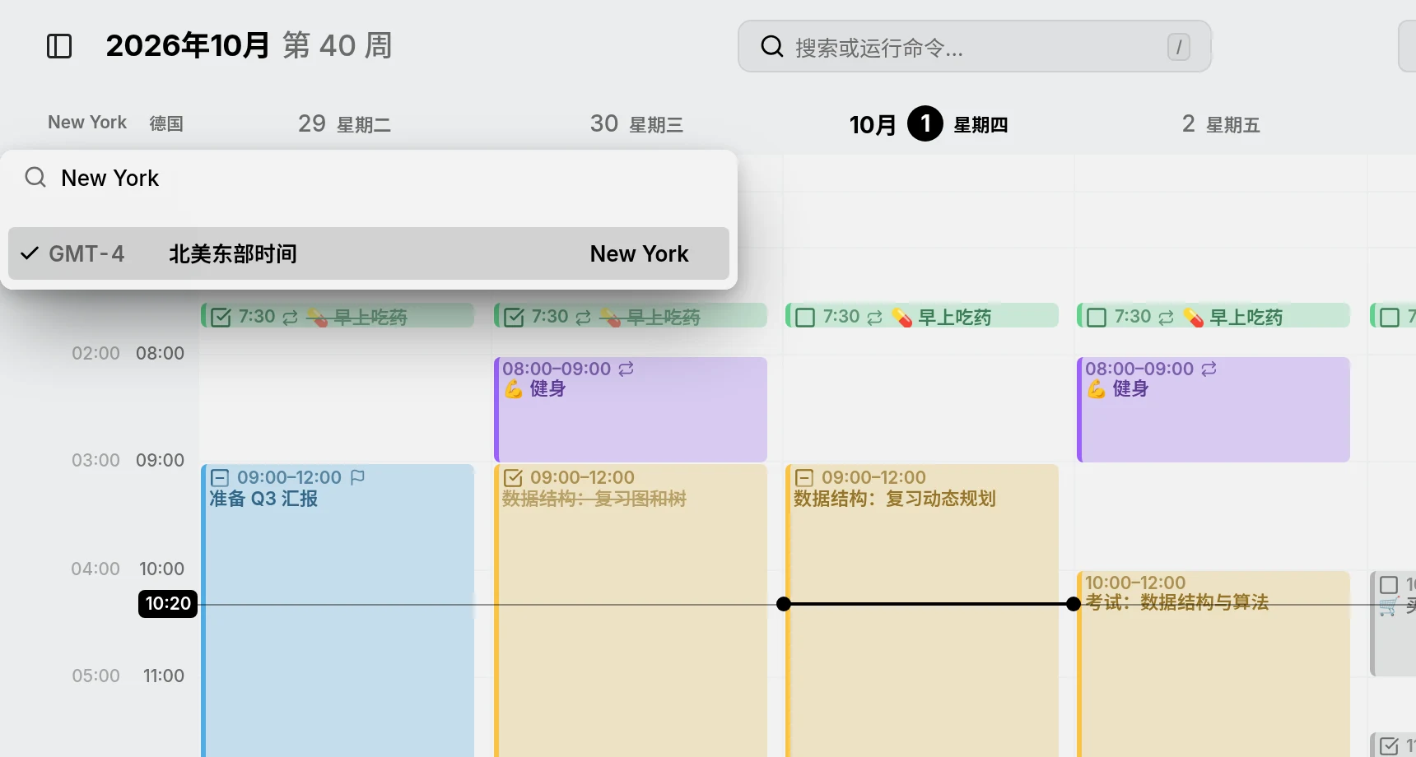Uncheck 数据结构：复习图和树 task

click(513, 477)
